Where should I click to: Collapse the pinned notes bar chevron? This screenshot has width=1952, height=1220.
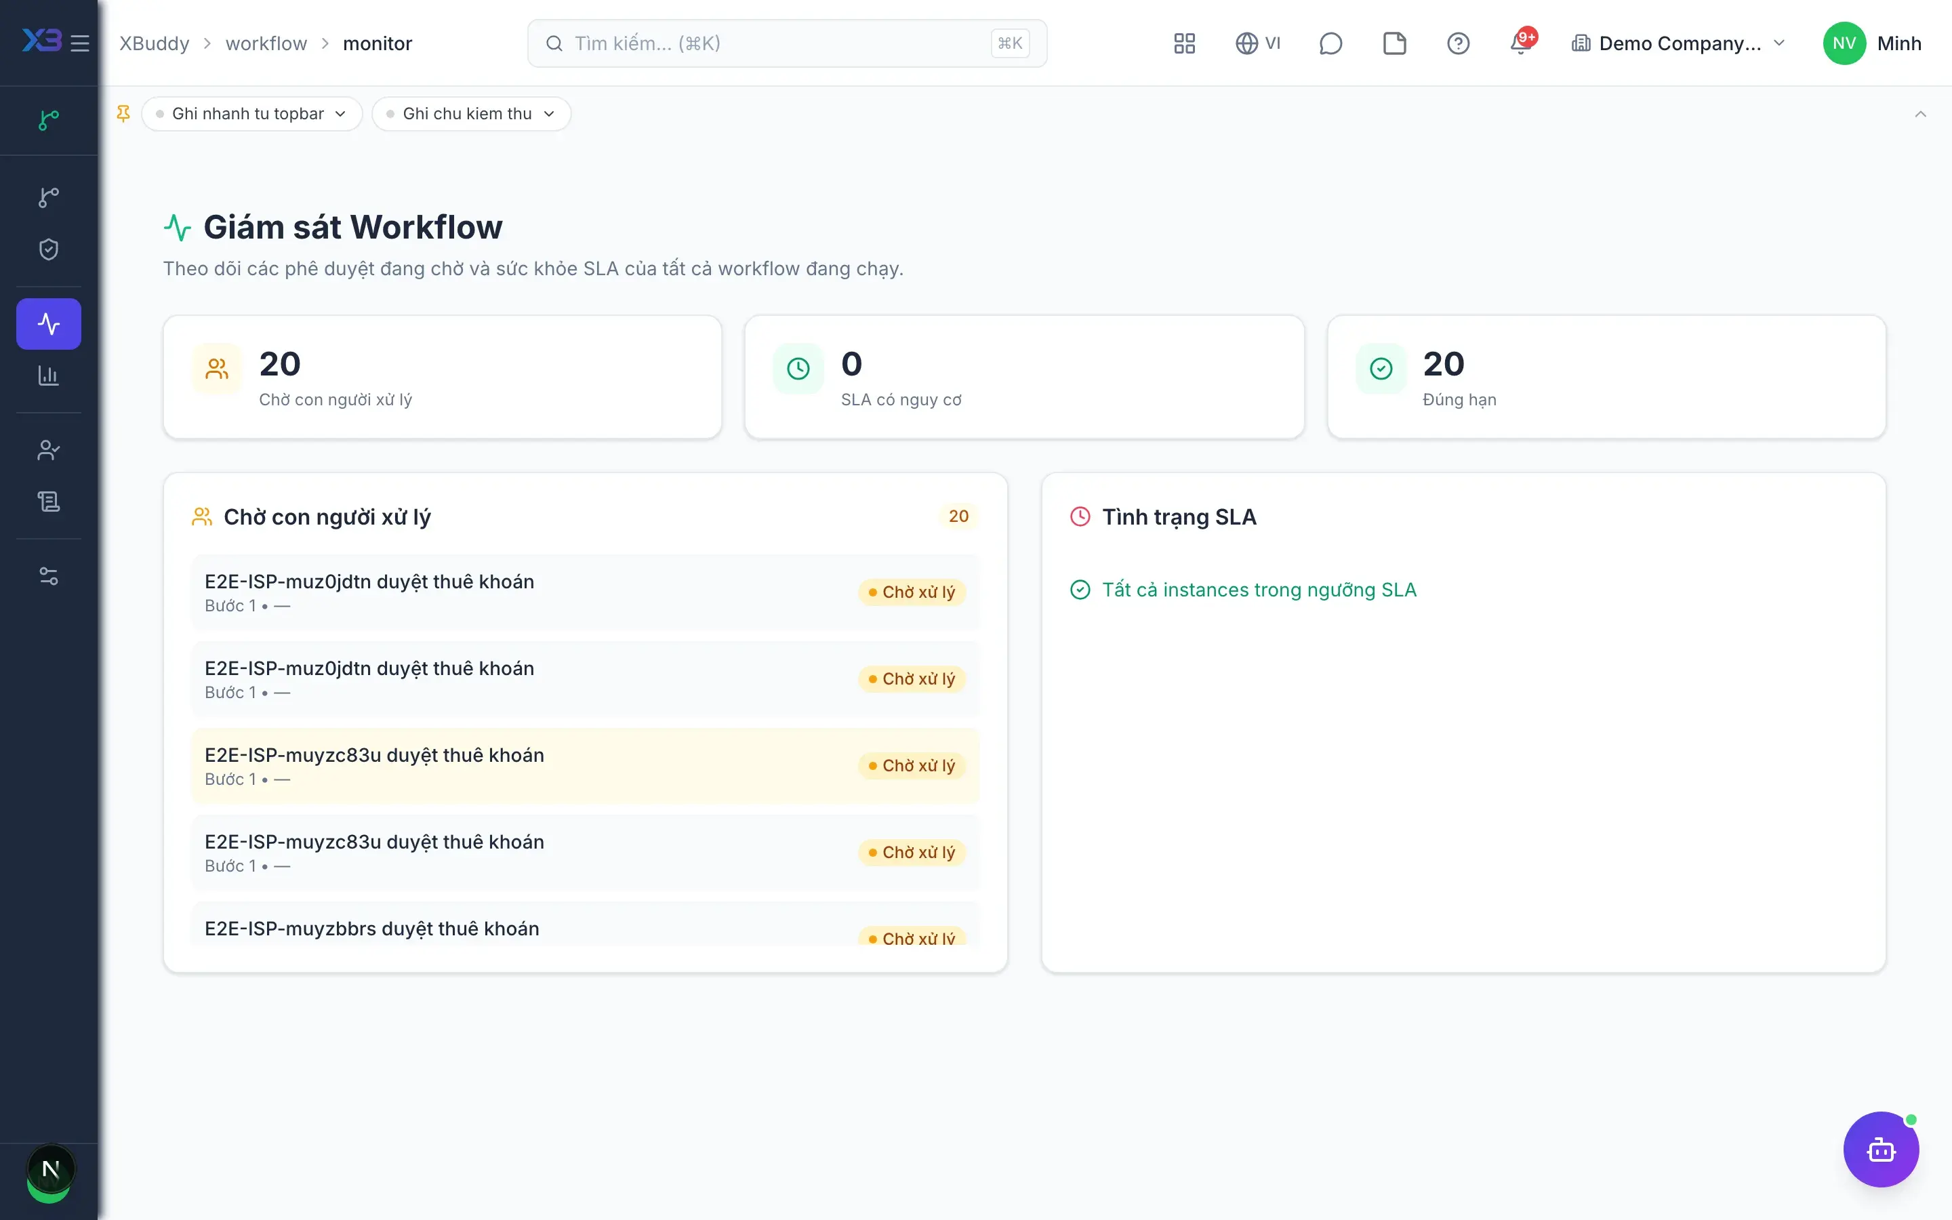1921,114
